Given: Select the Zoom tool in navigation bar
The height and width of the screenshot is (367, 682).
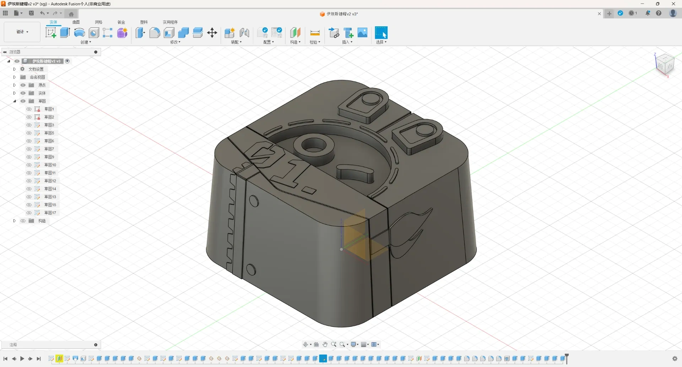Looking at the screenshot, I should pos(334,344).
